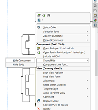Click the blue component icon in context toolbar
The image size is (98, 110).
point(39,20)
